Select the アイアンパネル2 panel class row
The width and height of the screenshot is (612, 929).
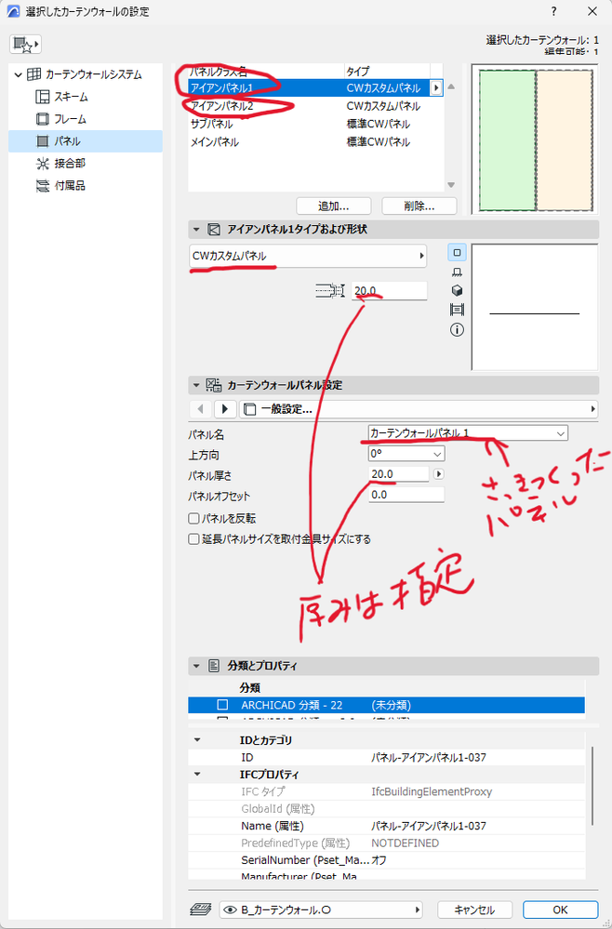click(x=315, y=106)
